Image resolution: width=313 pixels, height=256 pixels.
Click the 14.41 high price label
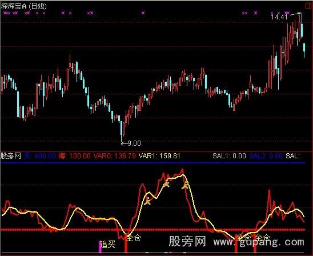click(279, 17)
